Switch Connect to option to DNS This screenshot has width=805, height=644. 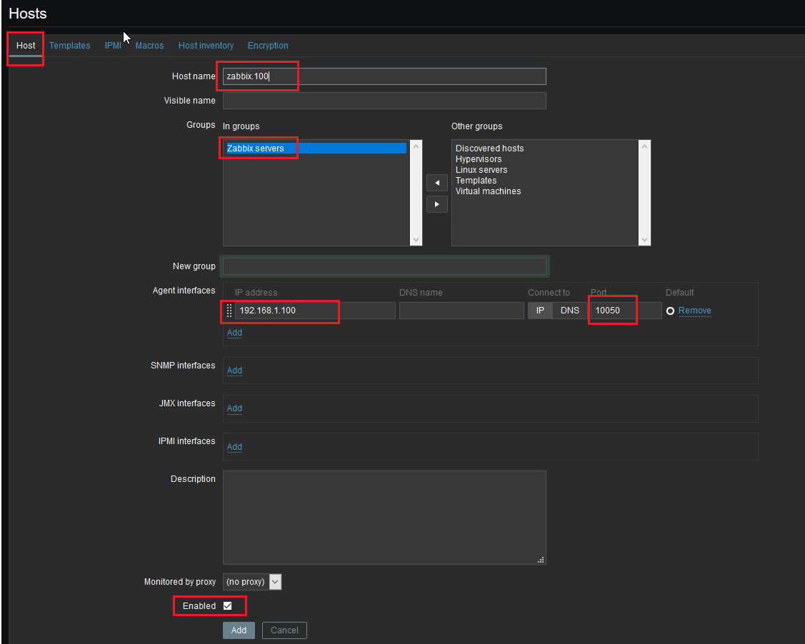[x=569, y=311]
